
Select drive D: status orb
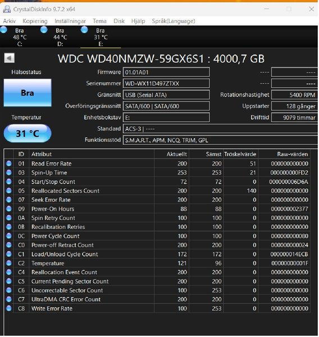[44, 29]
